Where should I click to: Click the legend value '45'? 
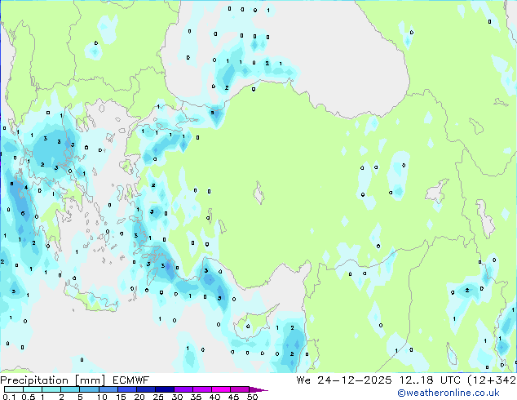pos(233,397)
